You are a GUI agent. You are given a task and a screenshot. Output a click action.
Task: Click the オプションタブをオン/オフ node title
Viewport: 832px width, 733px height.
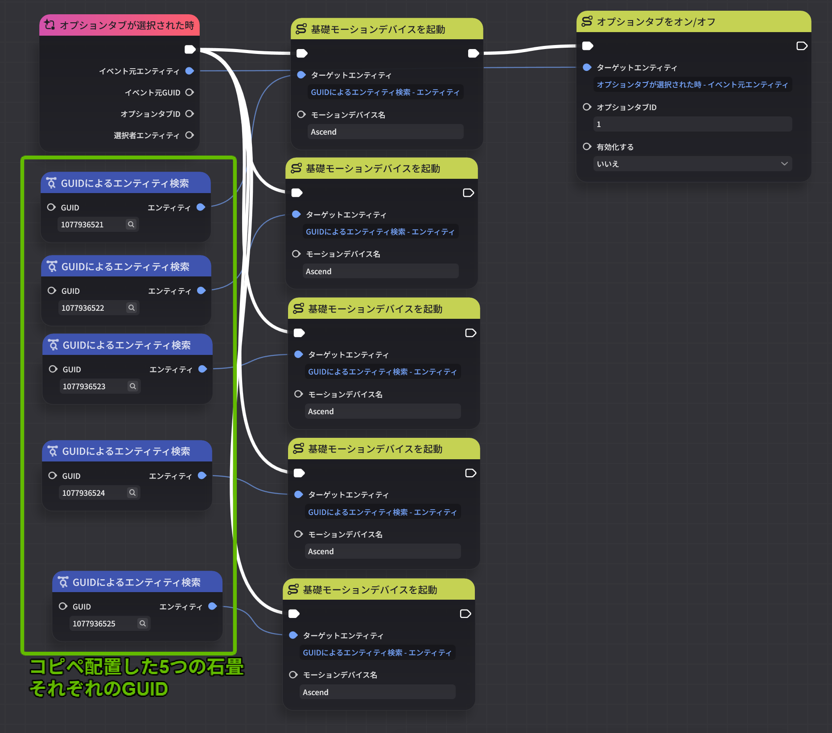coord(656,22)
